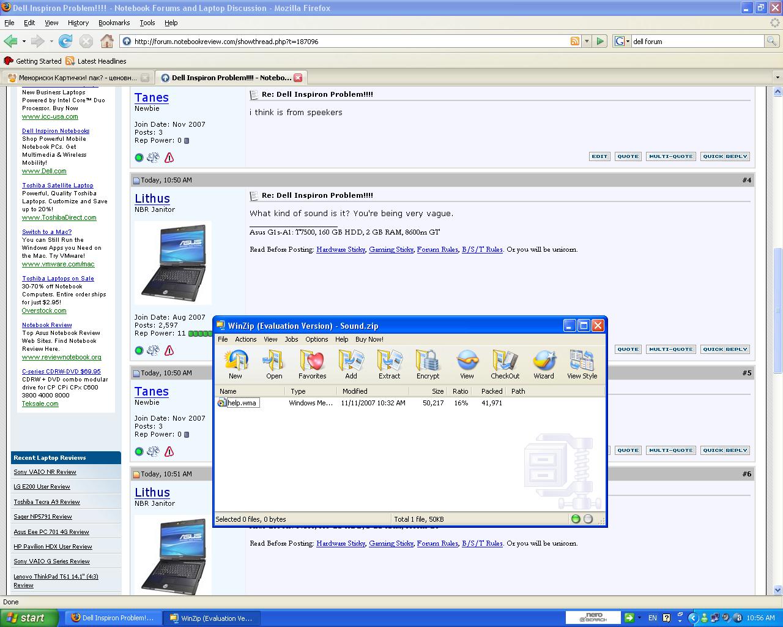Switch to Dell Inspiron Problem taskbar button
This screenshot has height=627, width=783.
click(112, 618)
